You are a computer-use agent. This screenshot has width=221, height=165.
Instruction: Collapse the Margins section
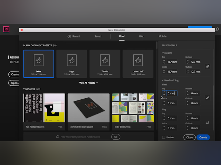(x=163, y=53)
